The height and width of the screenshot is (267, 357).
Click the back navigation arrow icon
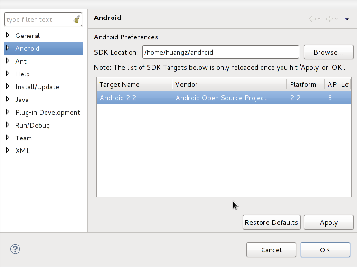click(312, 19)
